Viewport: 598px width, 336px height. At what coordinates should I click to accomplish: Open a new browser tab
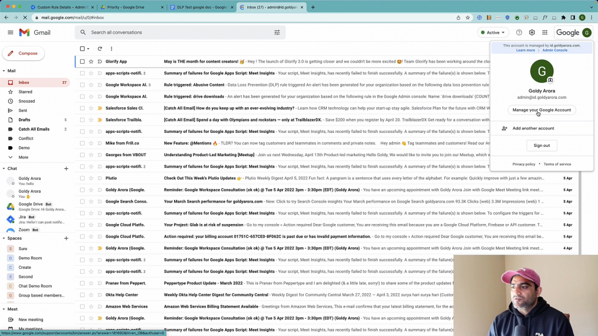313,7
